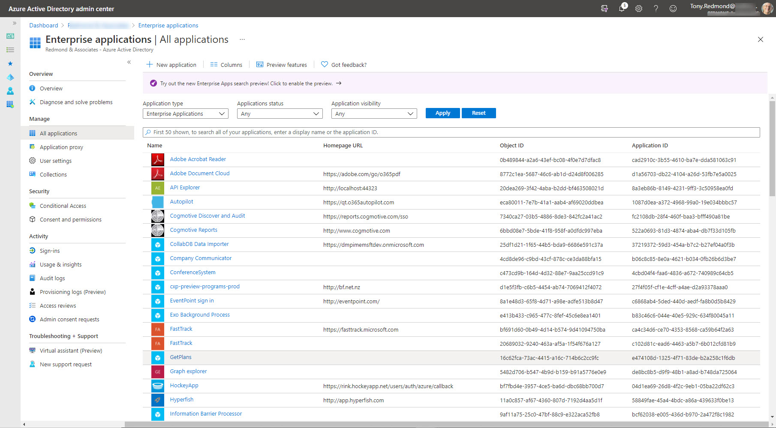Image resolution: width=776 pixels, height=428 pixels.
Task: Open CollabDB Data Importer application
Action: [x=199, y=244]
